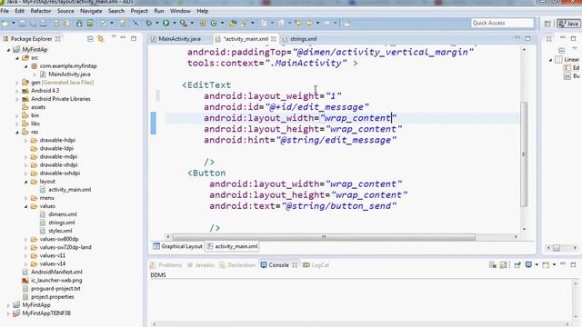Close the activity_main.xml editor tab
The height and width of the screenshot is (327, 582).
click(x=274, y=39)
